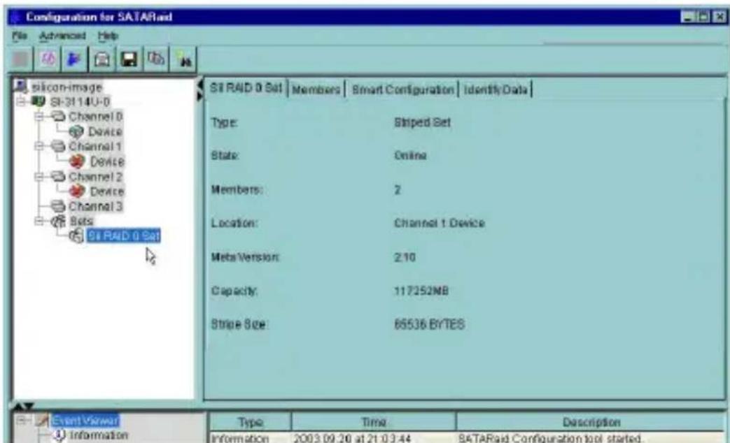Click the lightbulb toolbar icon
The height and width of the screenshot is (443, 730).
click(x=184, y=59)
